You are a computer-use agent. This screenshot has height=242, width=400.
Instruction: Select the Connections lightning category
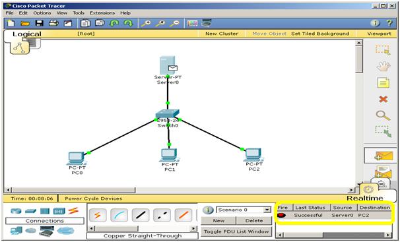pos(73,210)
